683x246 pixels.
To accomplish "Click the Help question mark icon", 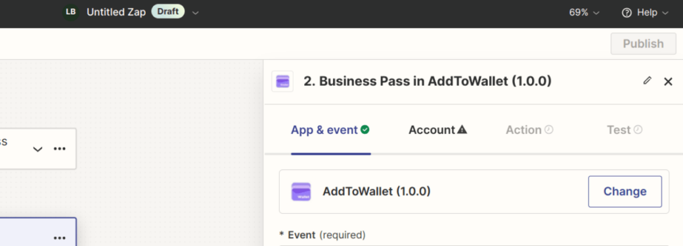I will tap(627, 12).
